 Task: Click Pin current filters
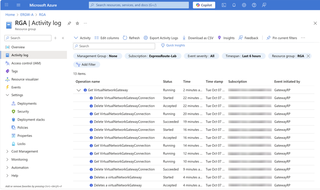point(282,38)
